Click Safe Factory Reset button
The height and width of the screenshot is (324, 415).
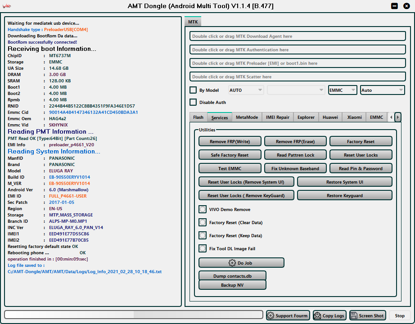tap(230, 155)
